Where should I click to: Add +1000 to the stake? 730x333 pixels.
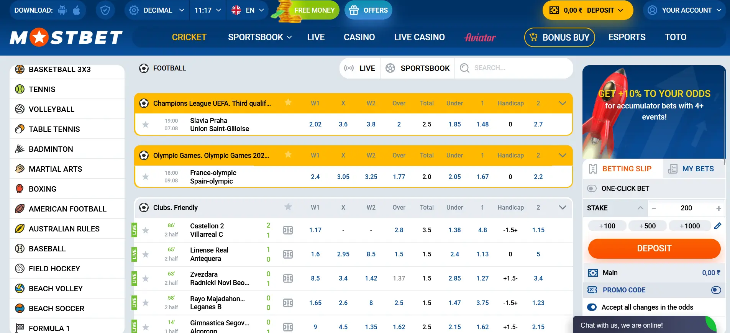[690, 226]
